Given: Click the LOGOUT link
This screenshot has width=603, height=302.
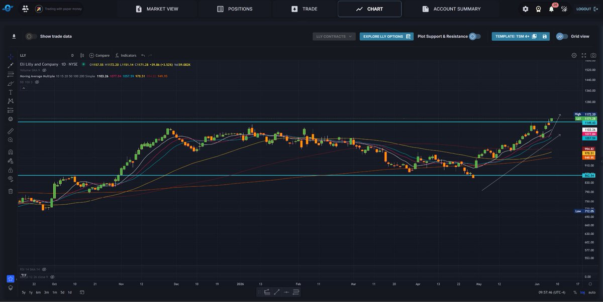Looking at the screenshot, I should [x=586, y=9].
